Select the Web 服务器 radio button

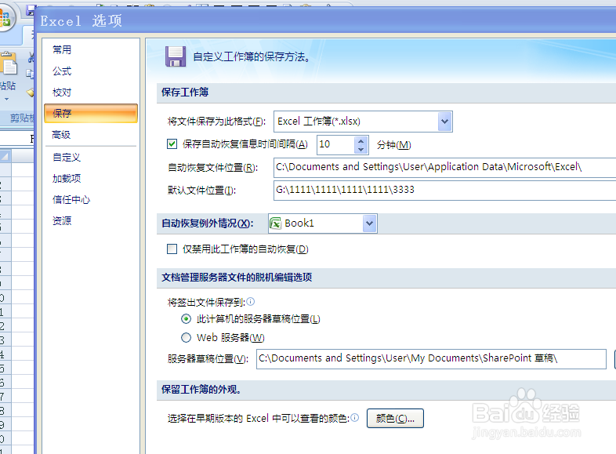pyautogui.click(x=186, y=338)
